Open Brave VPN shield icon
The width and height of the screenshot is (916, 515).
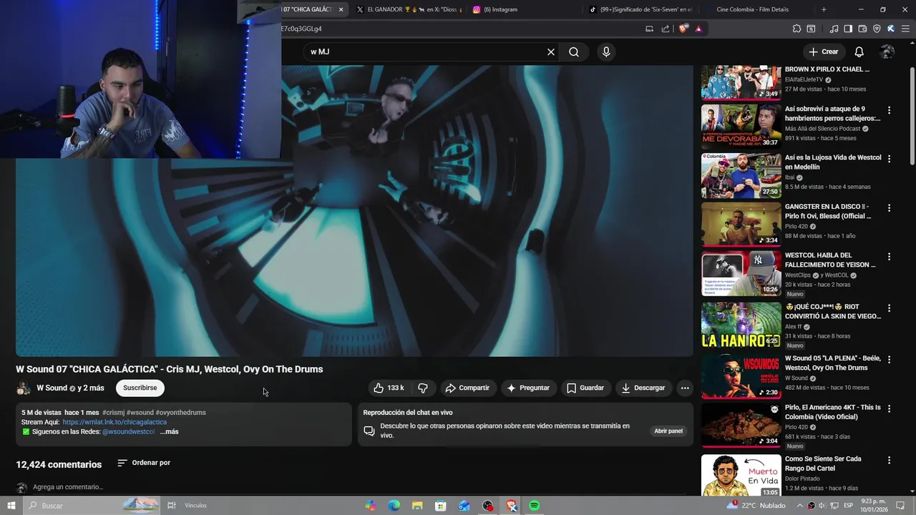(877, 29)
